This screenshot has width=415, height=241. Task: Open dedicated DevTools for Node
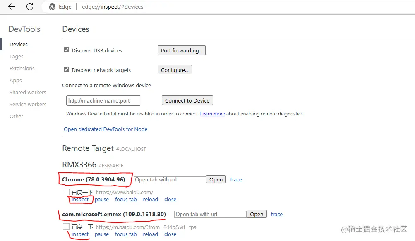(x=106, y=129)
